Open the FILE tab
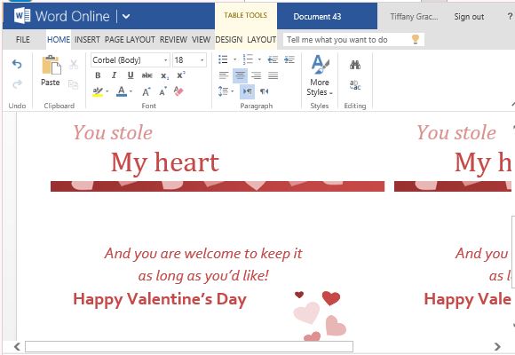The width and height of the screenshot is (515, 355). tap(23, 40)
